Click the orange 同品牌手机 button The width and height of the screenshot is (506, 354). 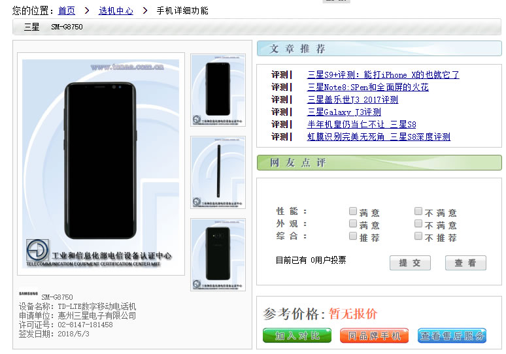[375, 336]
